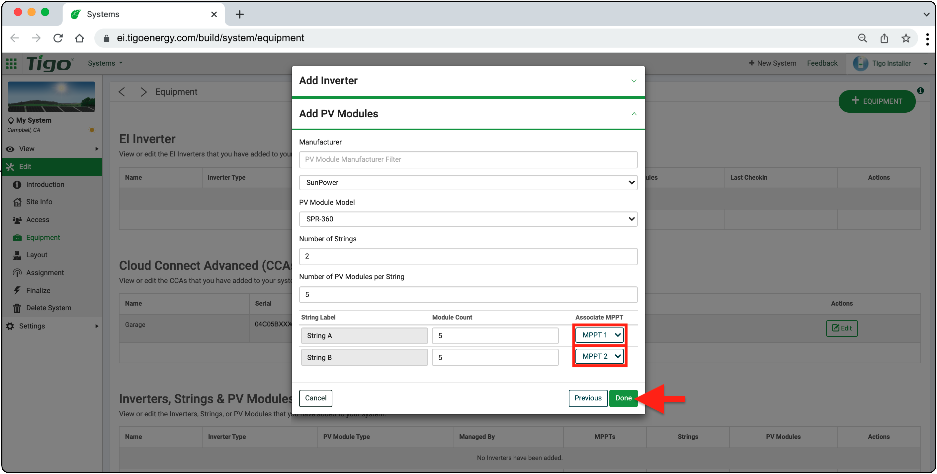This screenshot has height=474, width=937.
Task: Click the Previous button
Action: (587, 398)
